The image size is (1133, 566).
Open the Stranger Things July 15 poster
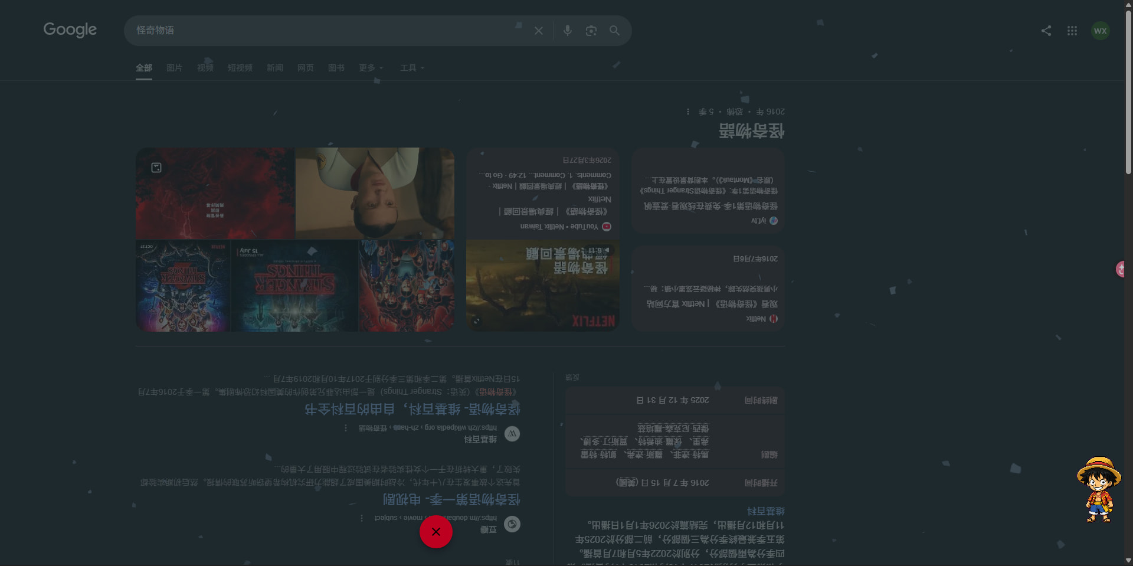click(x=294, y=286)
